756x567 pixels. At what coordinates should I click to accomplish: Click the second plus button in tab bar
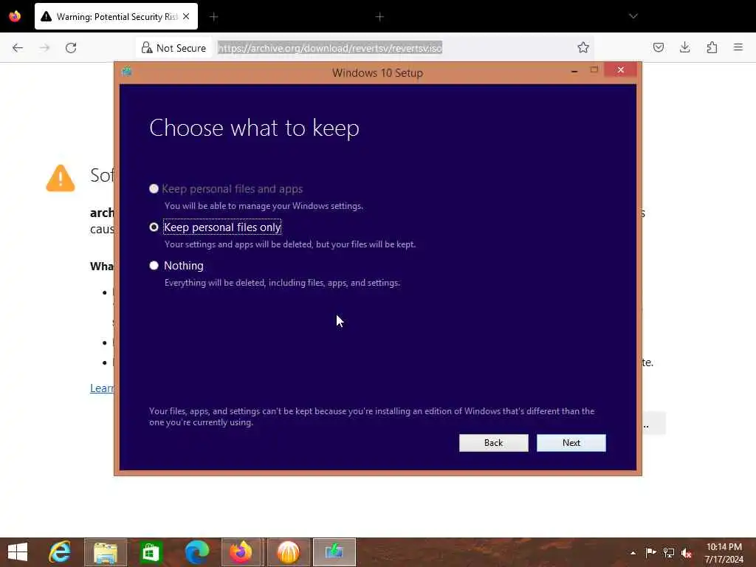pos(379,17)
